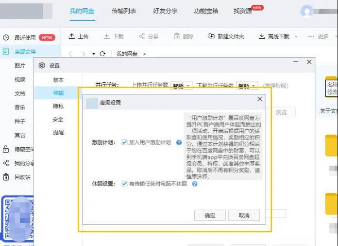The height and width of the screenshot is (246, 338).
Task: Select 传输 settings category
Action: 58,93
